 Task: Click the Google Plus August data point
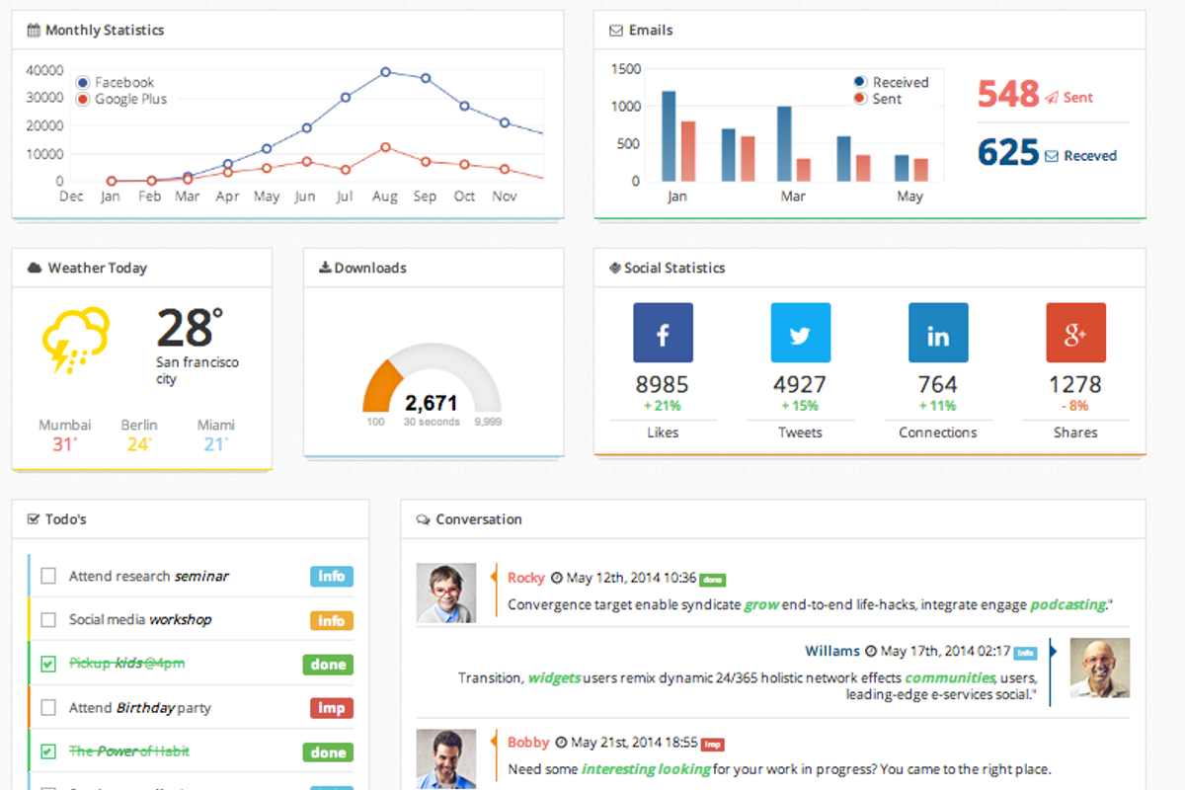(385, 147)
